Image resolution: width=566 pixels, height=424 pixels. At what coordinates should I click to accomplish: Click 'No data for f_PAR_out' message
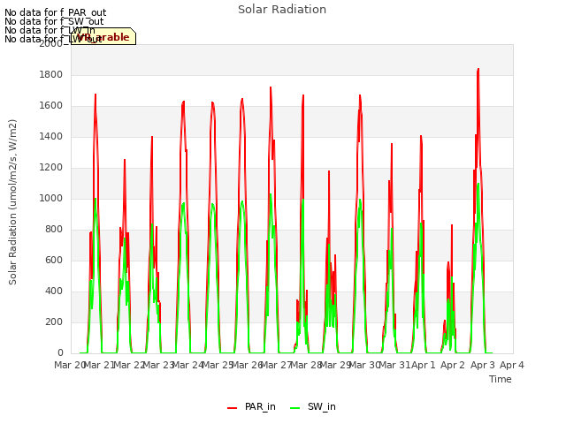pos(55,13)
